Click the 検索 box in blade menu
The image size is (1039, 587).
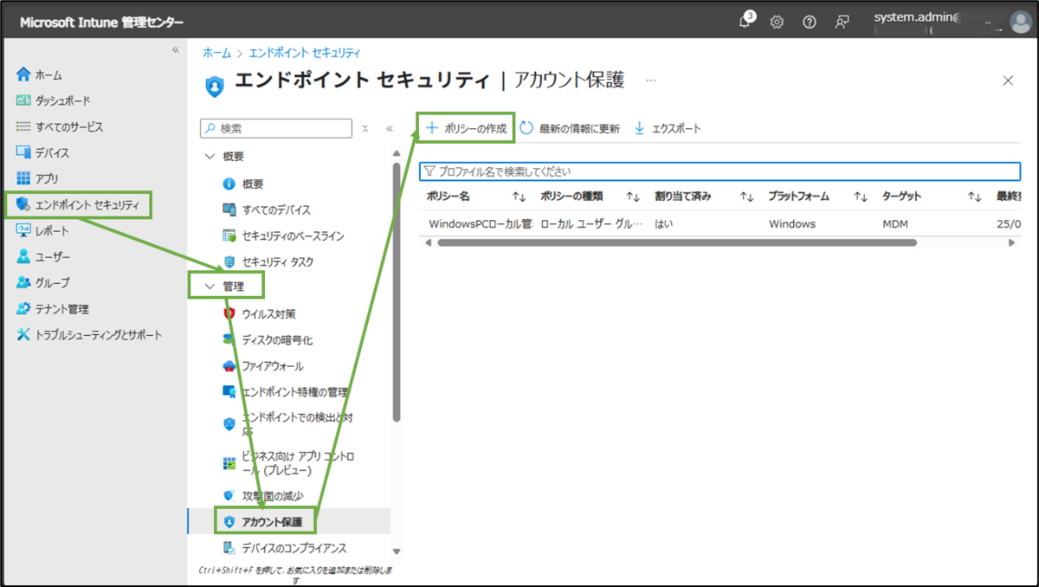[x=276, y=128]
